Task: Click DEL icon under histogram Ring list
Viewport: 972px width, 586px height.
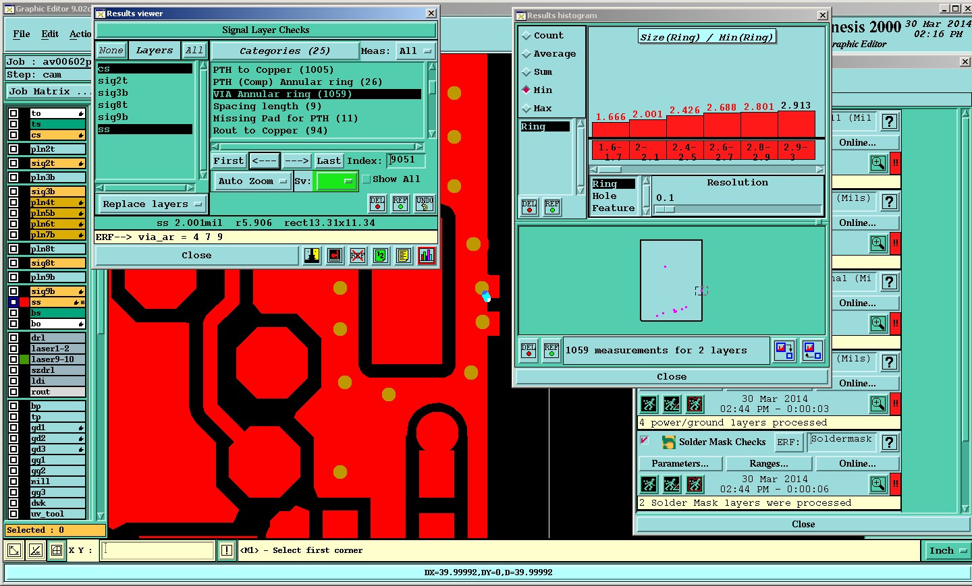Action: (x=529, y=207)
